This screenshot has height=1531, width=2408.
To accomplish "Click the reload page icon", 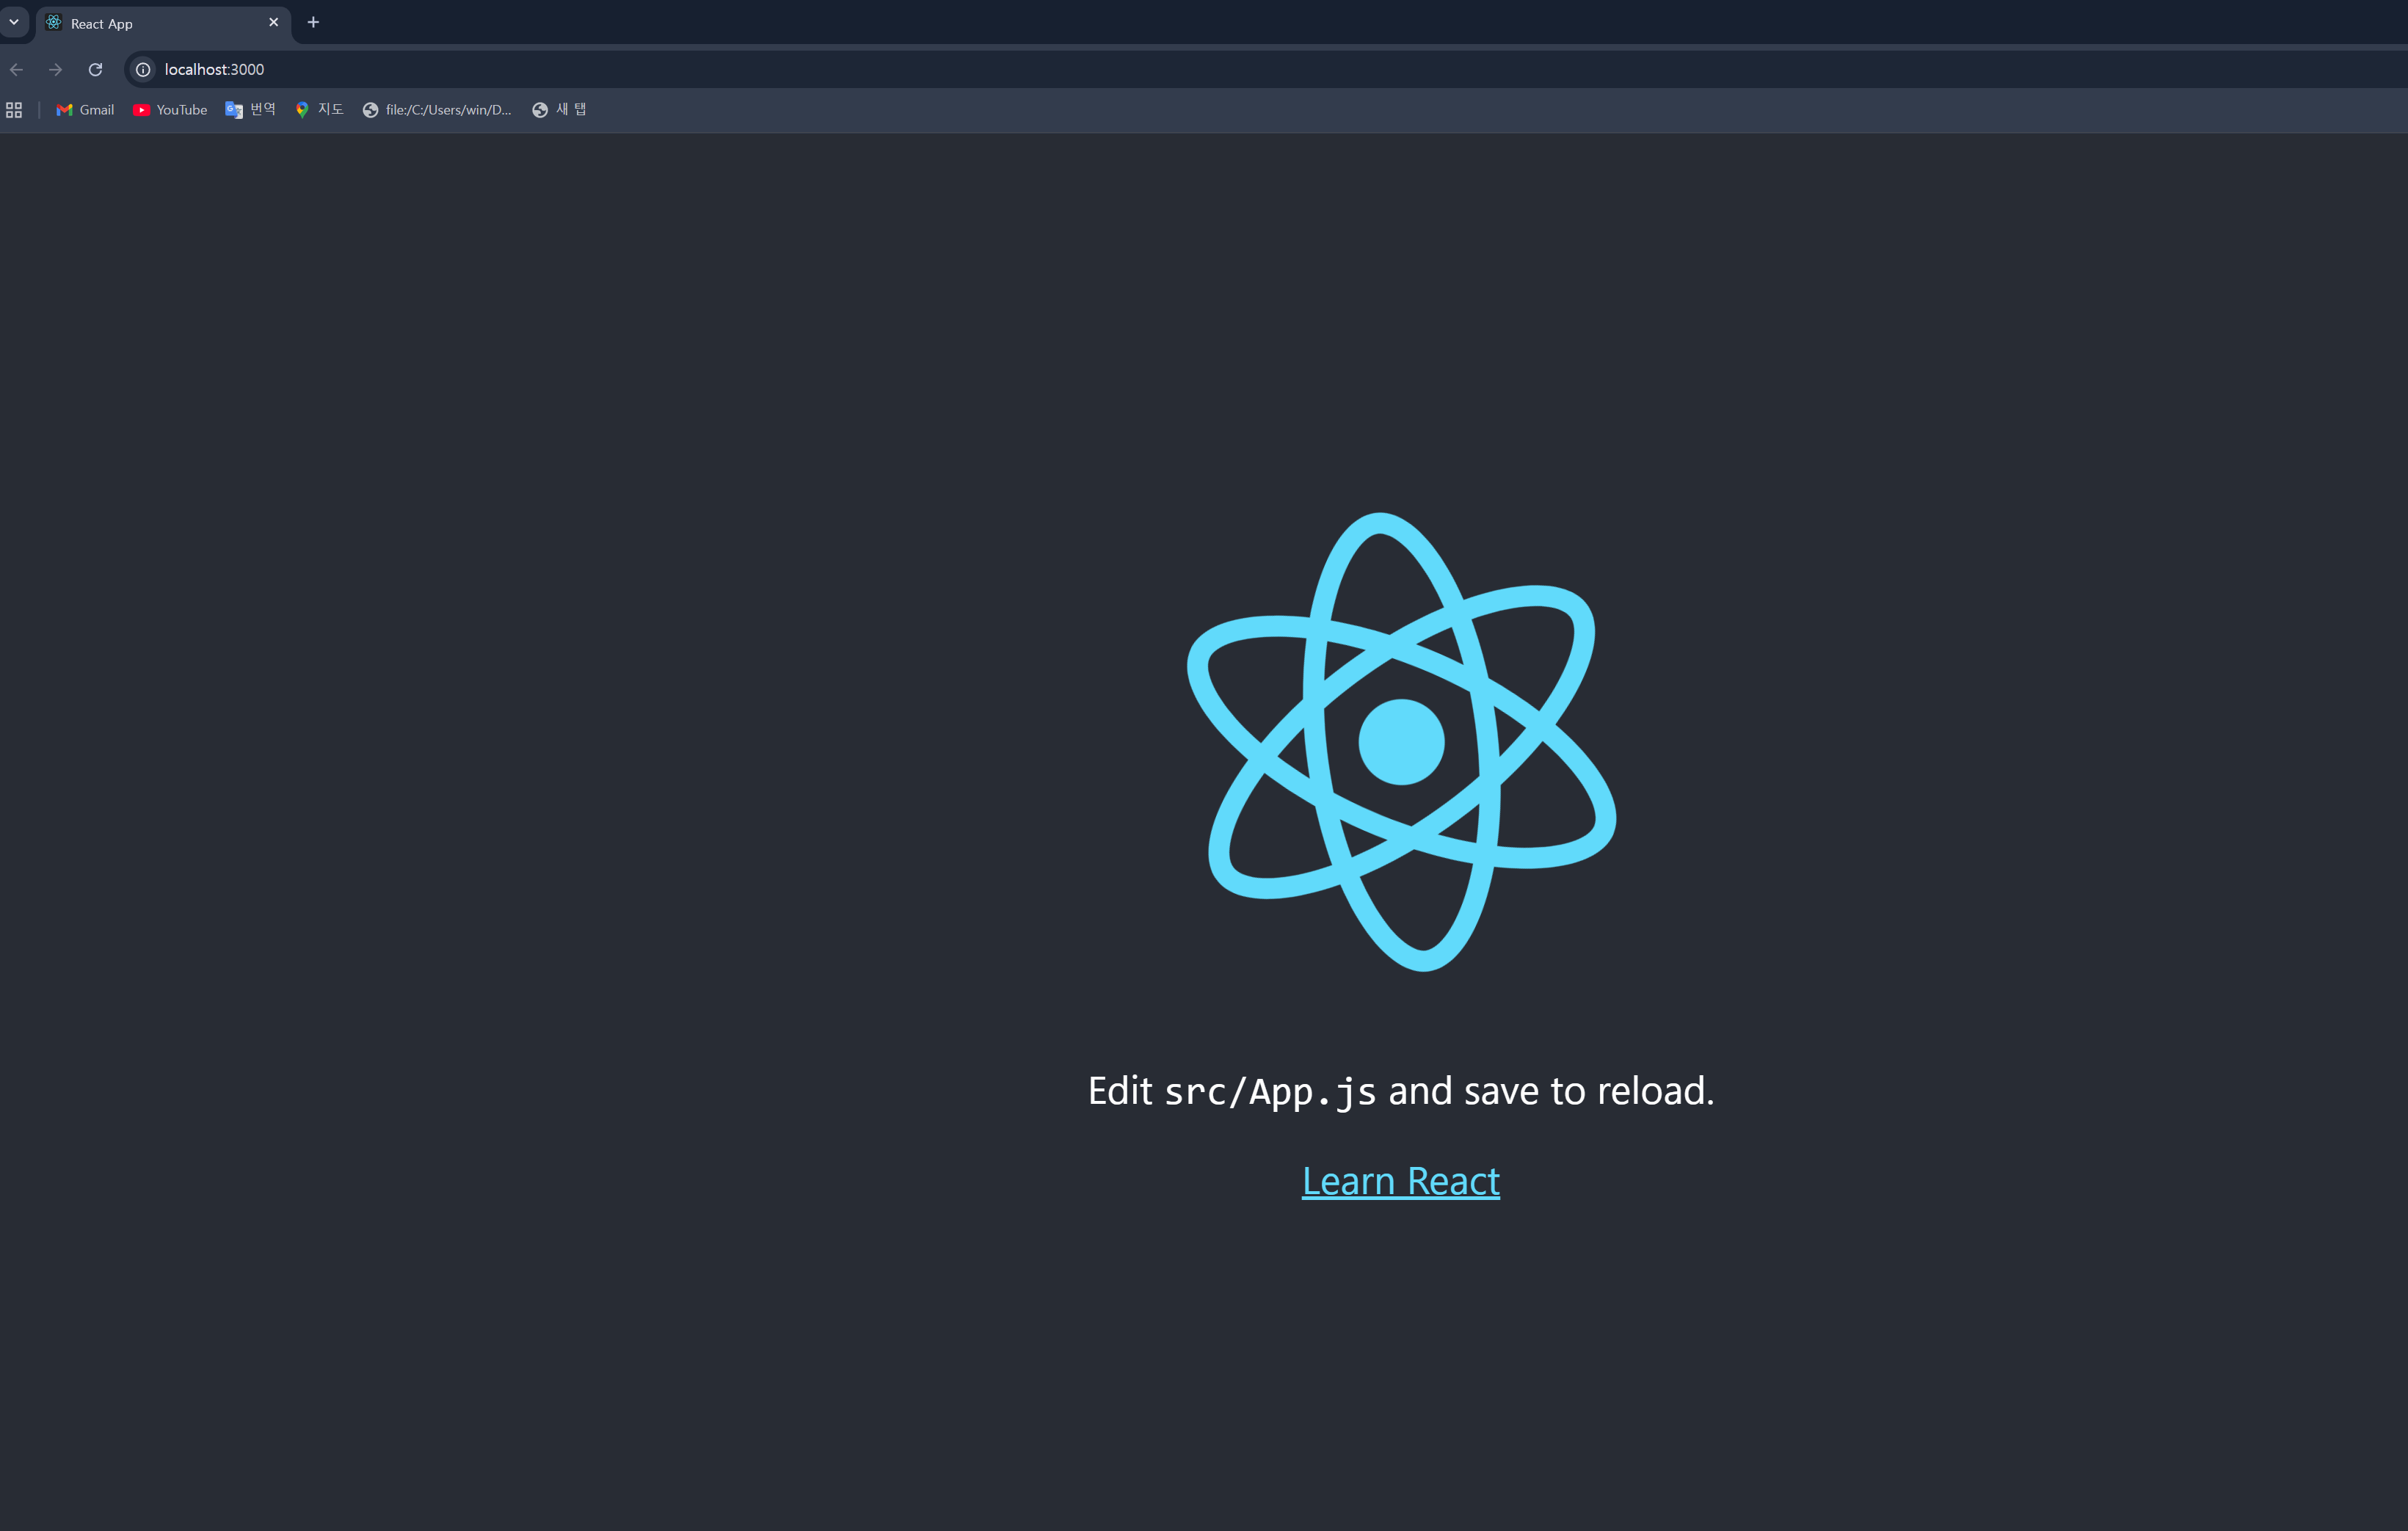I will tap(95, 69).
